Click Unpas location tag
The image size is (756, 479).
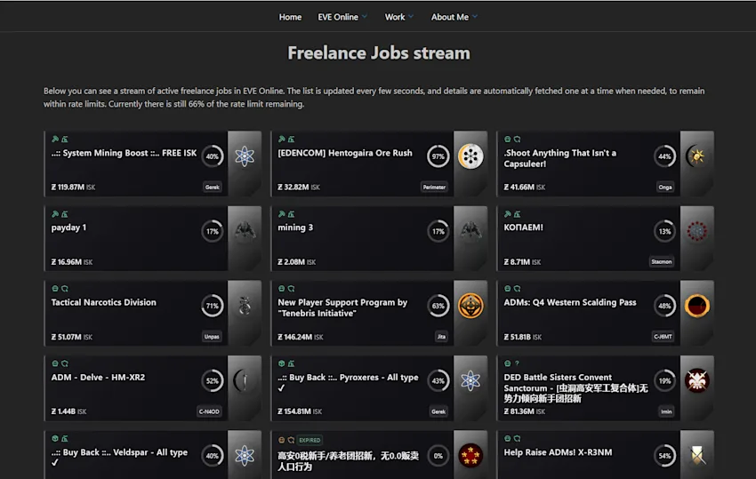(x=212, y=336)
